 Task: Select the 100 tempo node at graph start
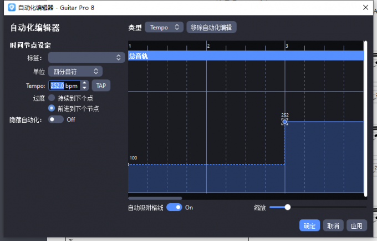[x=129, y=164]
